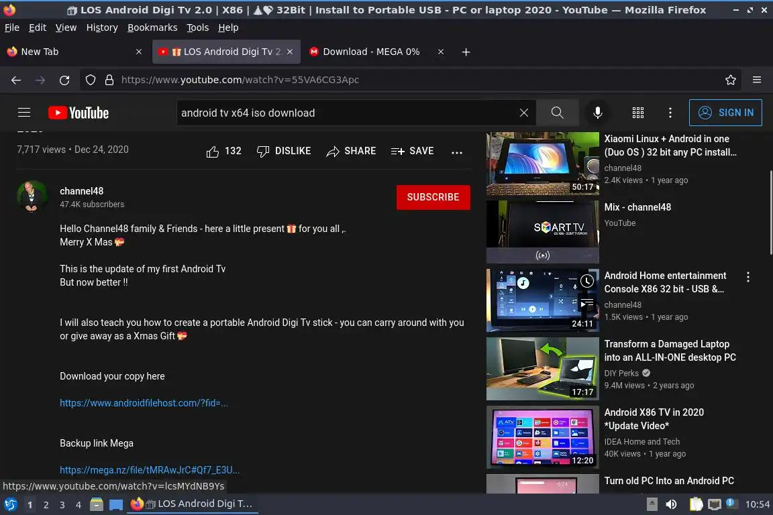The width and height of the screenshot is (773, 515).
Task: Open file manager from taskbar
Action: coord(97,504)
